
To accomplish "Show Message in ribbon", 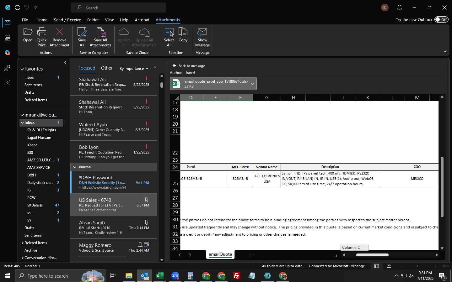I will point(202,37).
